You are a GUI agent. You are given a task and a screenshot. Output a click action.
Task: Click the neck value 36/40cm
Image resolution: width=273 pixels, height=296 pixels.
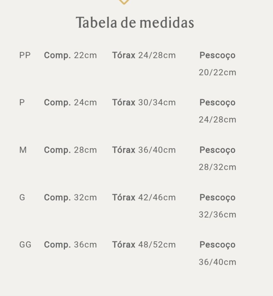(217, 262)
